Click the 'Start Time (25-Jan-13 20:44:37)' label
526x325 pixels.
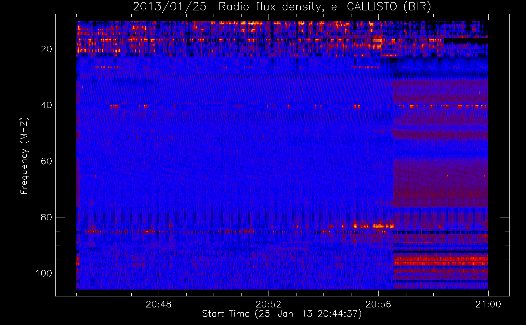coord(282,314)
